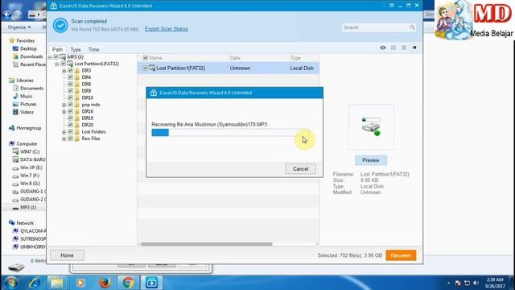Expand the Lost Folders node
515x290 pixels.
pos(64,132)
